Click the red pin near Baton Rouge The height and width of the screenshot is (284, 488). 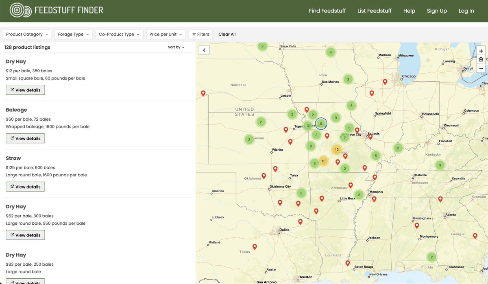point(347,263)
